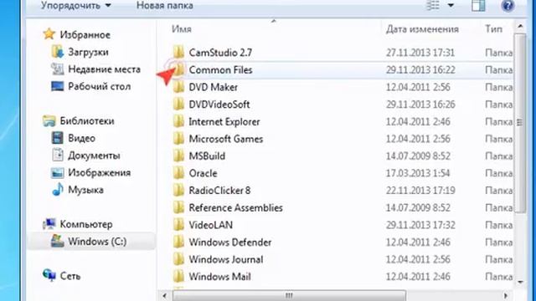Select the VideoLAN folder
Image resolution: width=536 pixels, height=301 pixels.
point(210,225)
